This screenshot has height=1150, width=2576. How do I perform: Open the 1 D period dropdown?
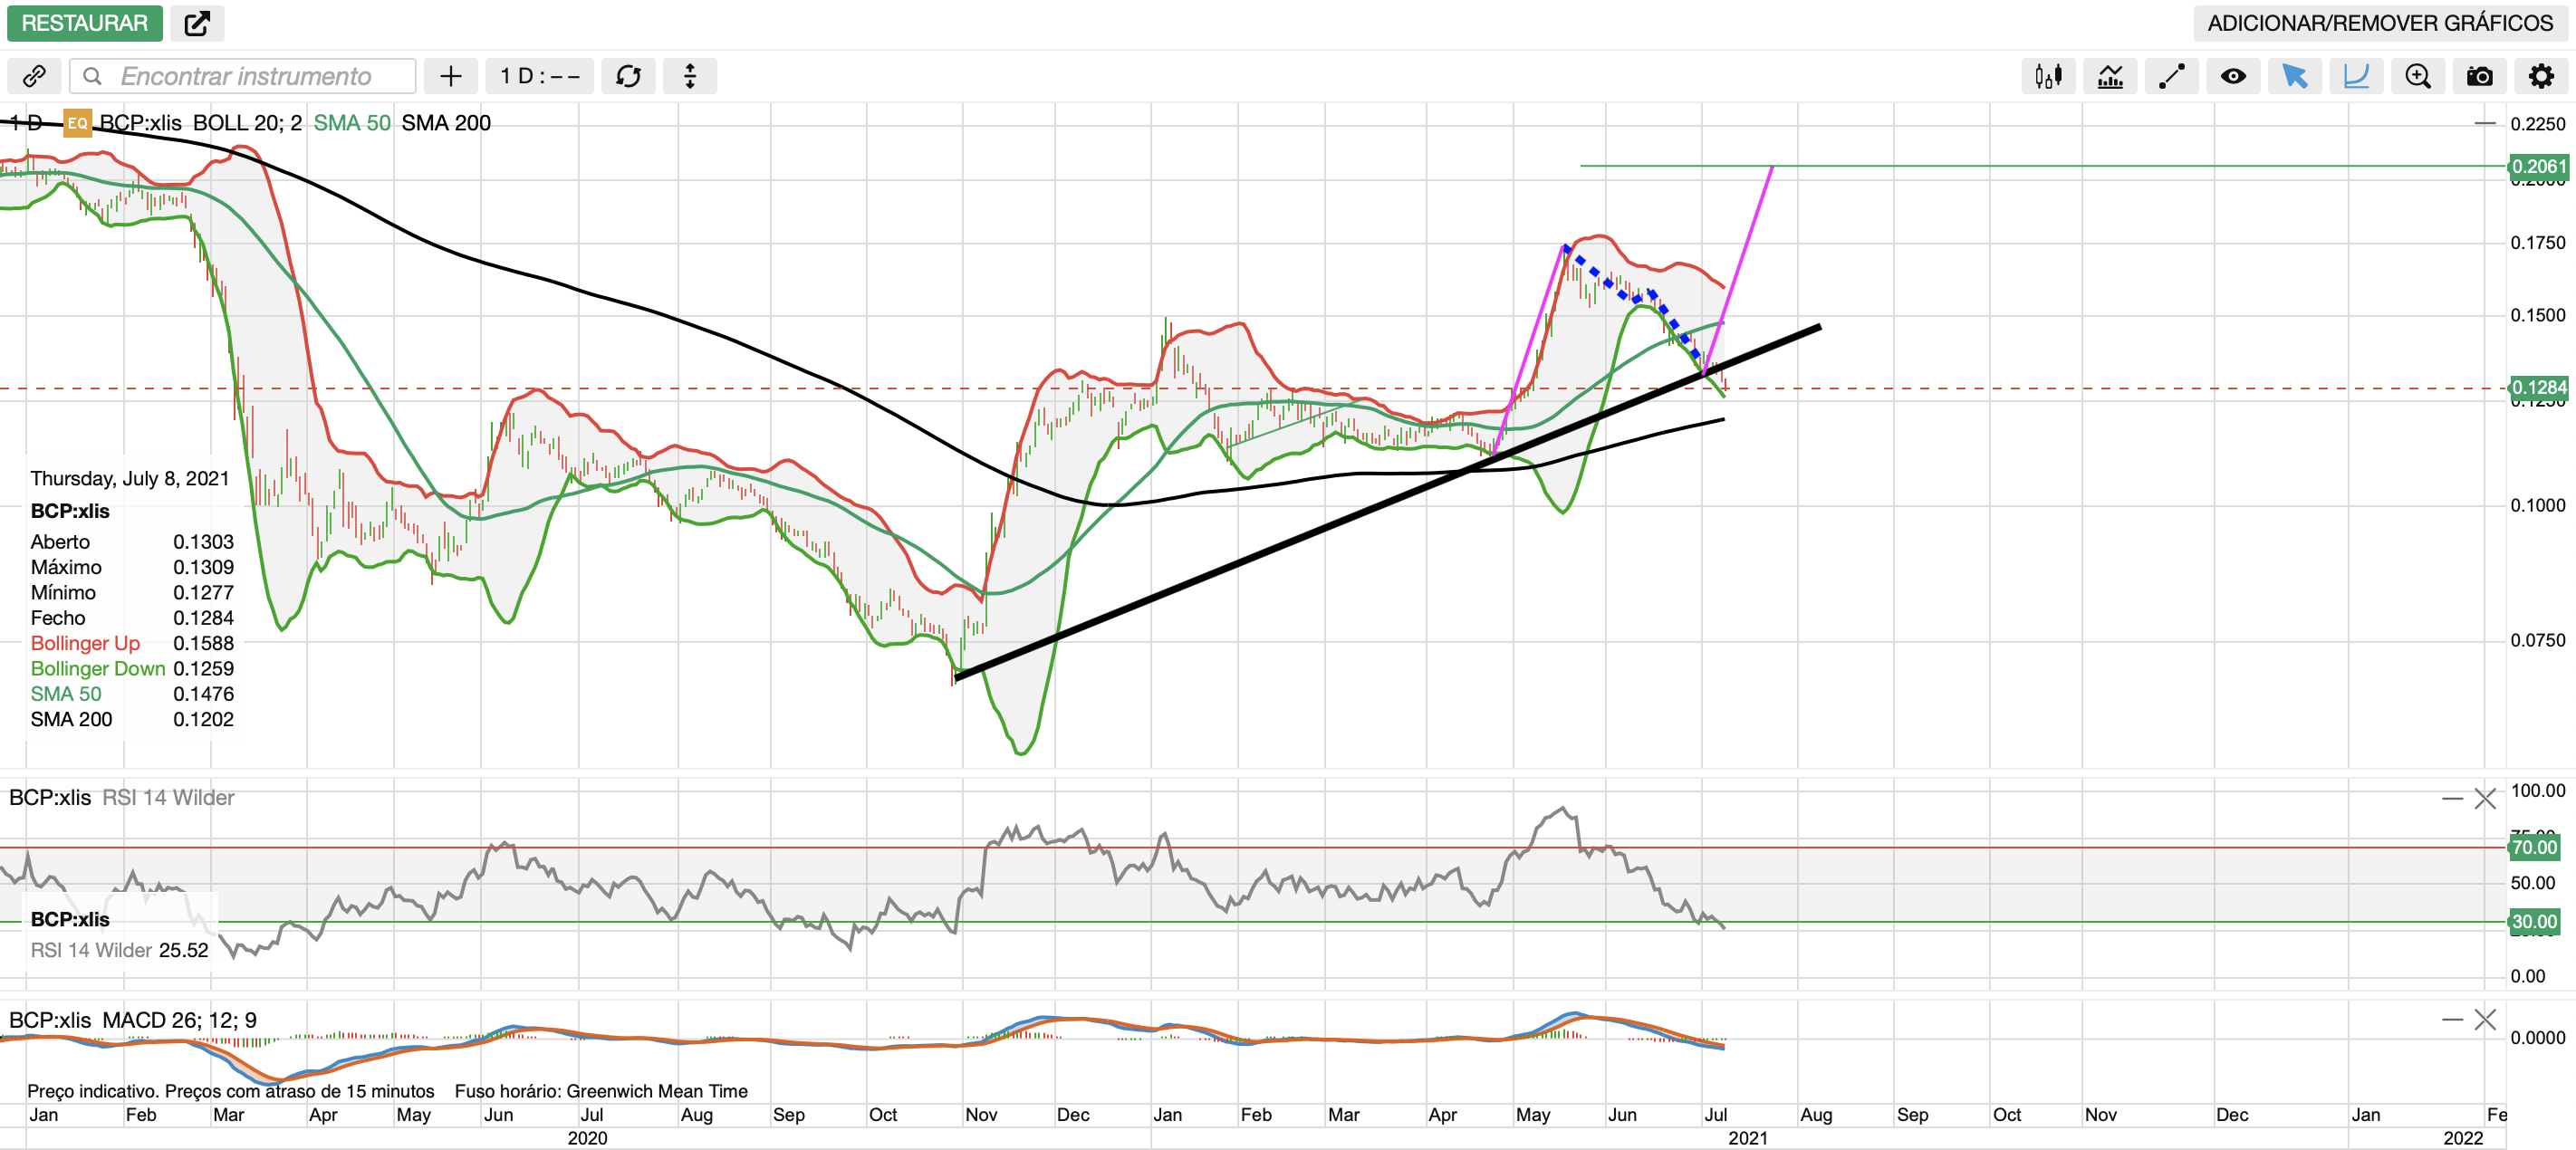pos(540,76)
